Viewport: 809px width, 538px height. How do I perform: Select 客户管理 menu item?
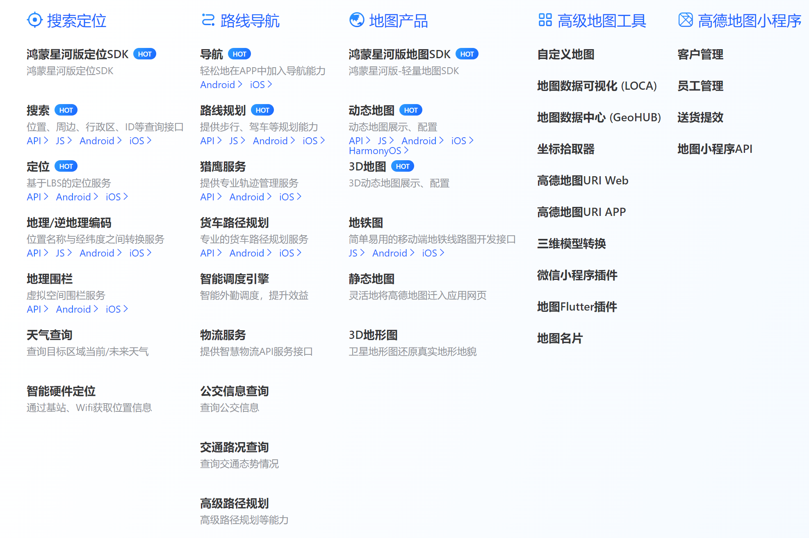point(700,54)
